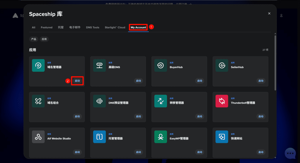Launch 域名组合 with its 启动 button

(77, 116)
